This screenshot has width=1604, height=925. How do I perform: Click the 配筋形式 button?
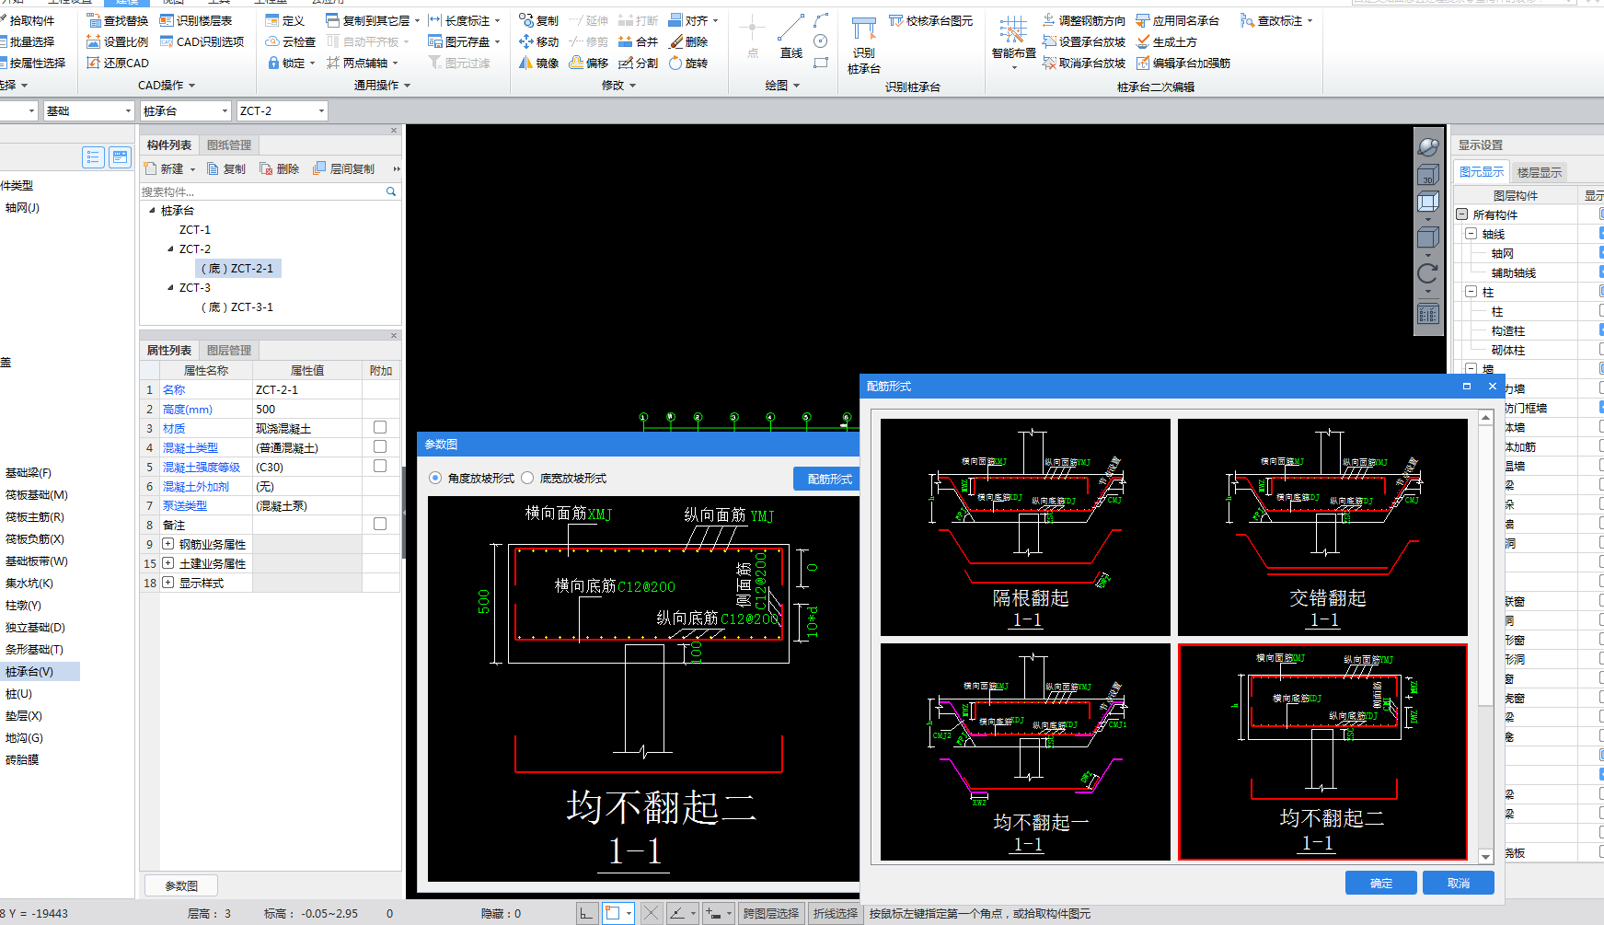coord(828,479)
